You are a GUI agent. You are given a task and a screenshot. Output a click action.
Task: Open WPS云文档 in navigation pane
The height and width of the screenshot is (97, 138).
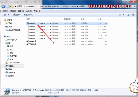click(x=11, y=40)
